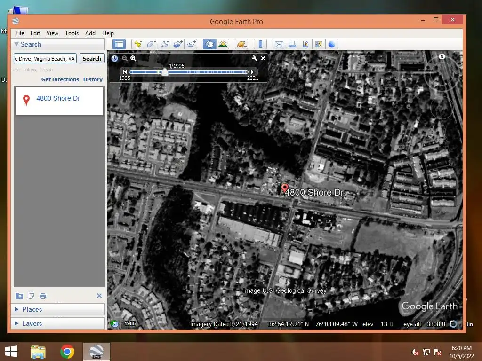Click the muted volume tray icon
Screen dimensions: 482x361
[x=415, y=353]
